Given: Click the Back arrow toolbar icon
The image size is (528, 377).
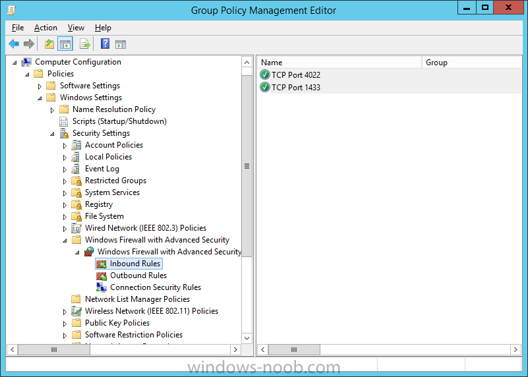Looking at the screenshot, I should (x=14, y=43).
